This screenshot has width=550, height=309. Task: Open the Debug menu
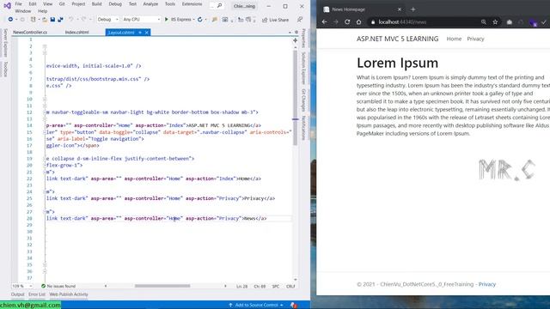[x=115, y=4]
